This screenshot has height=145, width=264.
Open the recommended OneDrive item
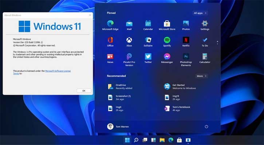point(121,87)
